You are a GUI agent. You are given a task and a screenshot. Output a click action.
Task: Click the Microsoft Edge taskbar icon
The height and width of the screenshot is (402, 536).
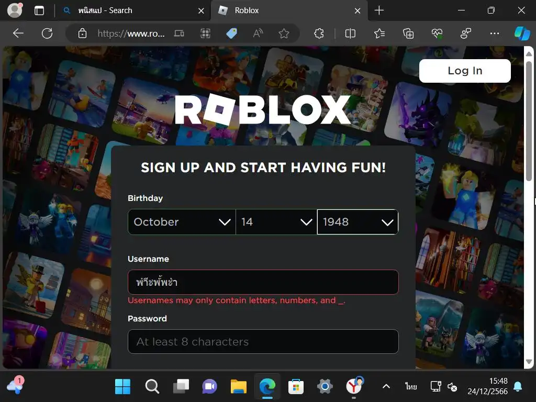[267, 387]
